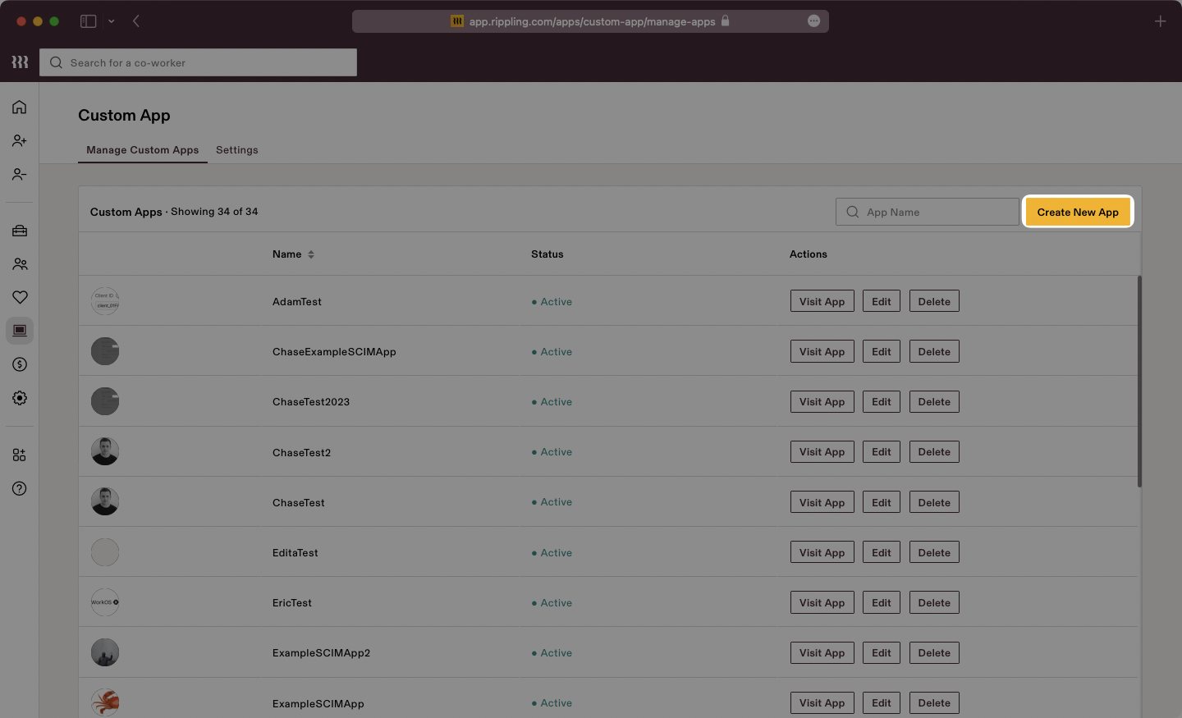Open the Home icon in the sidebar
Image resolution: width=1182 pixels, height=718 pixels.
(x=19, y=107)
